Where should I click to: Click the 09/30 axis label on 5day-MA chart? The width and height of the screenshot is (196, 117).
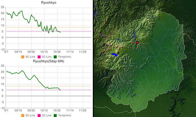pyautogui.click(x=31, y=110)
